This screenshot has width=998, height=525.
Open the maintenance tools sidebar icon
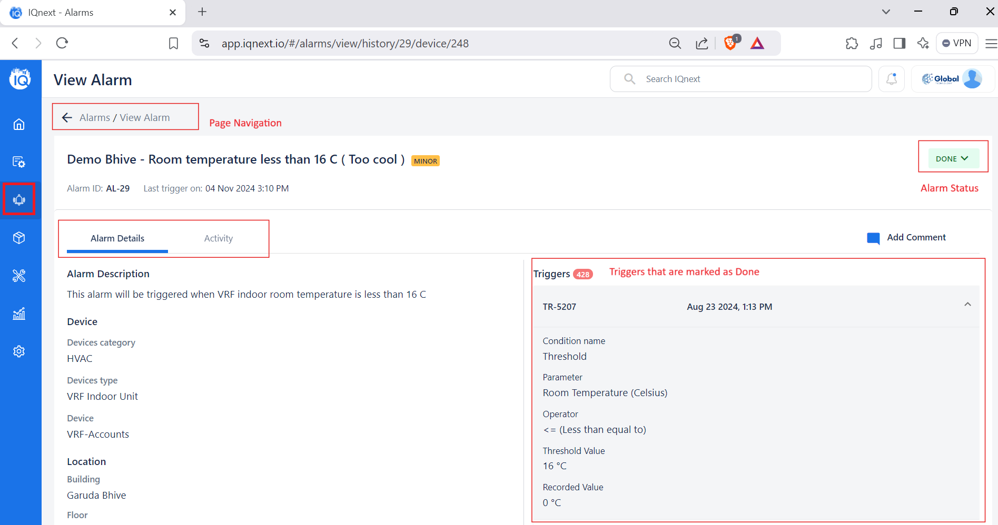19,276
